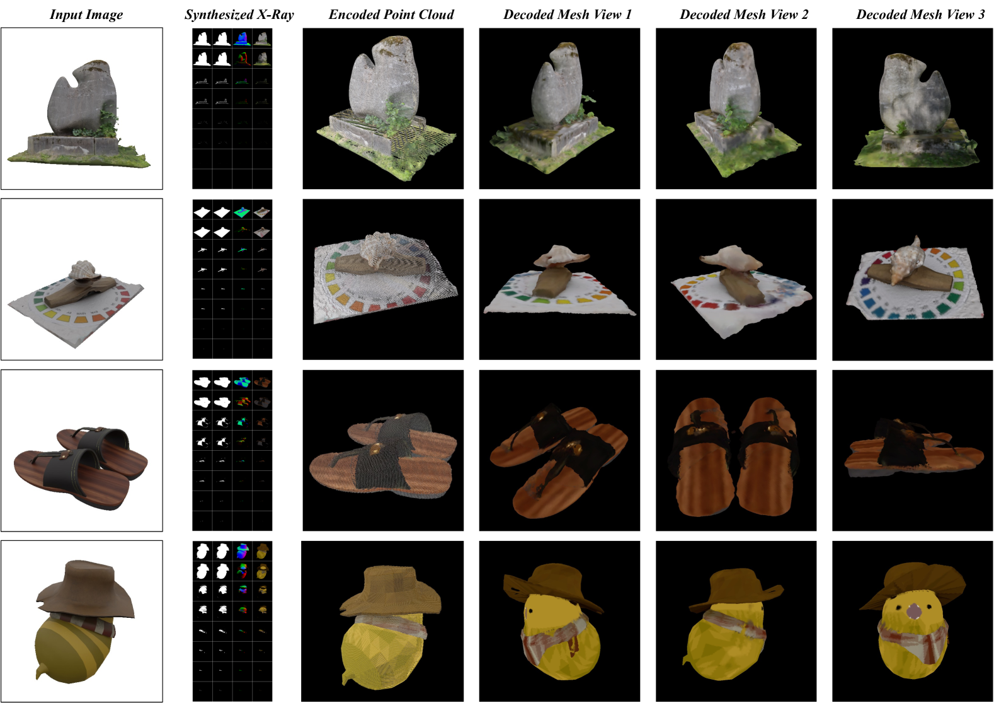
Task: Select the stone statue input image
Action: click(x=82, y=108)
